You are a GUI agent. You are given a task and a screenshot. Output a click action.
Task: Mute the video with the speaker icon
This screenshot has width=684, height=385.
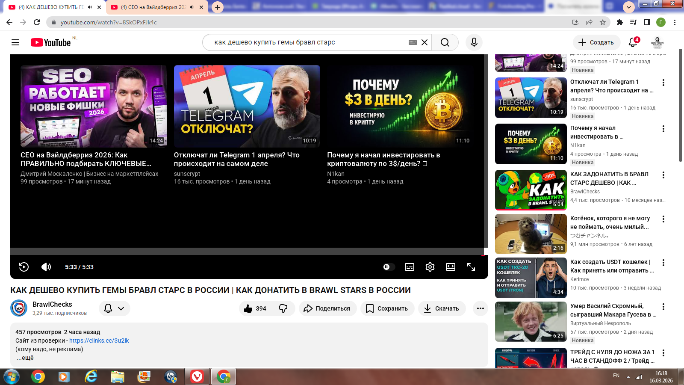click(46, 267)
